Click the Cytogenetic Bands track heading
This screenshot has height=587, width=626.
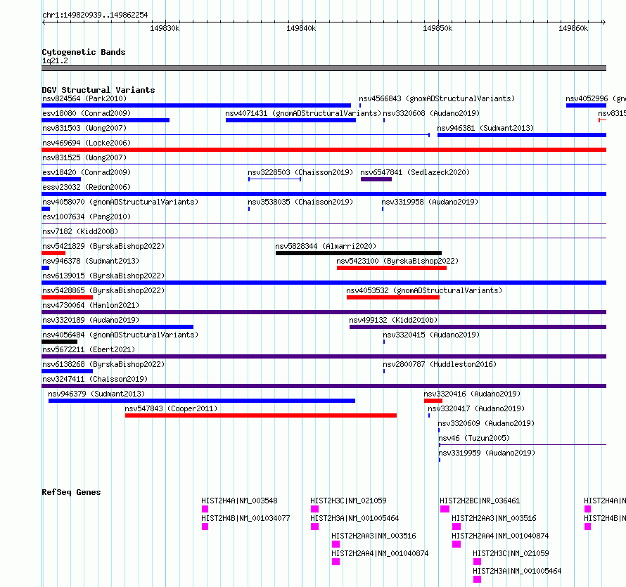[x=84, y=52]
